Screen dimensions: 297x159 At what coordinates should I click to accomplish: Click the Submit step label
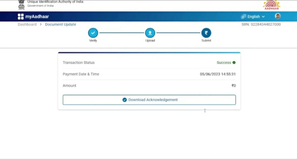206,40
